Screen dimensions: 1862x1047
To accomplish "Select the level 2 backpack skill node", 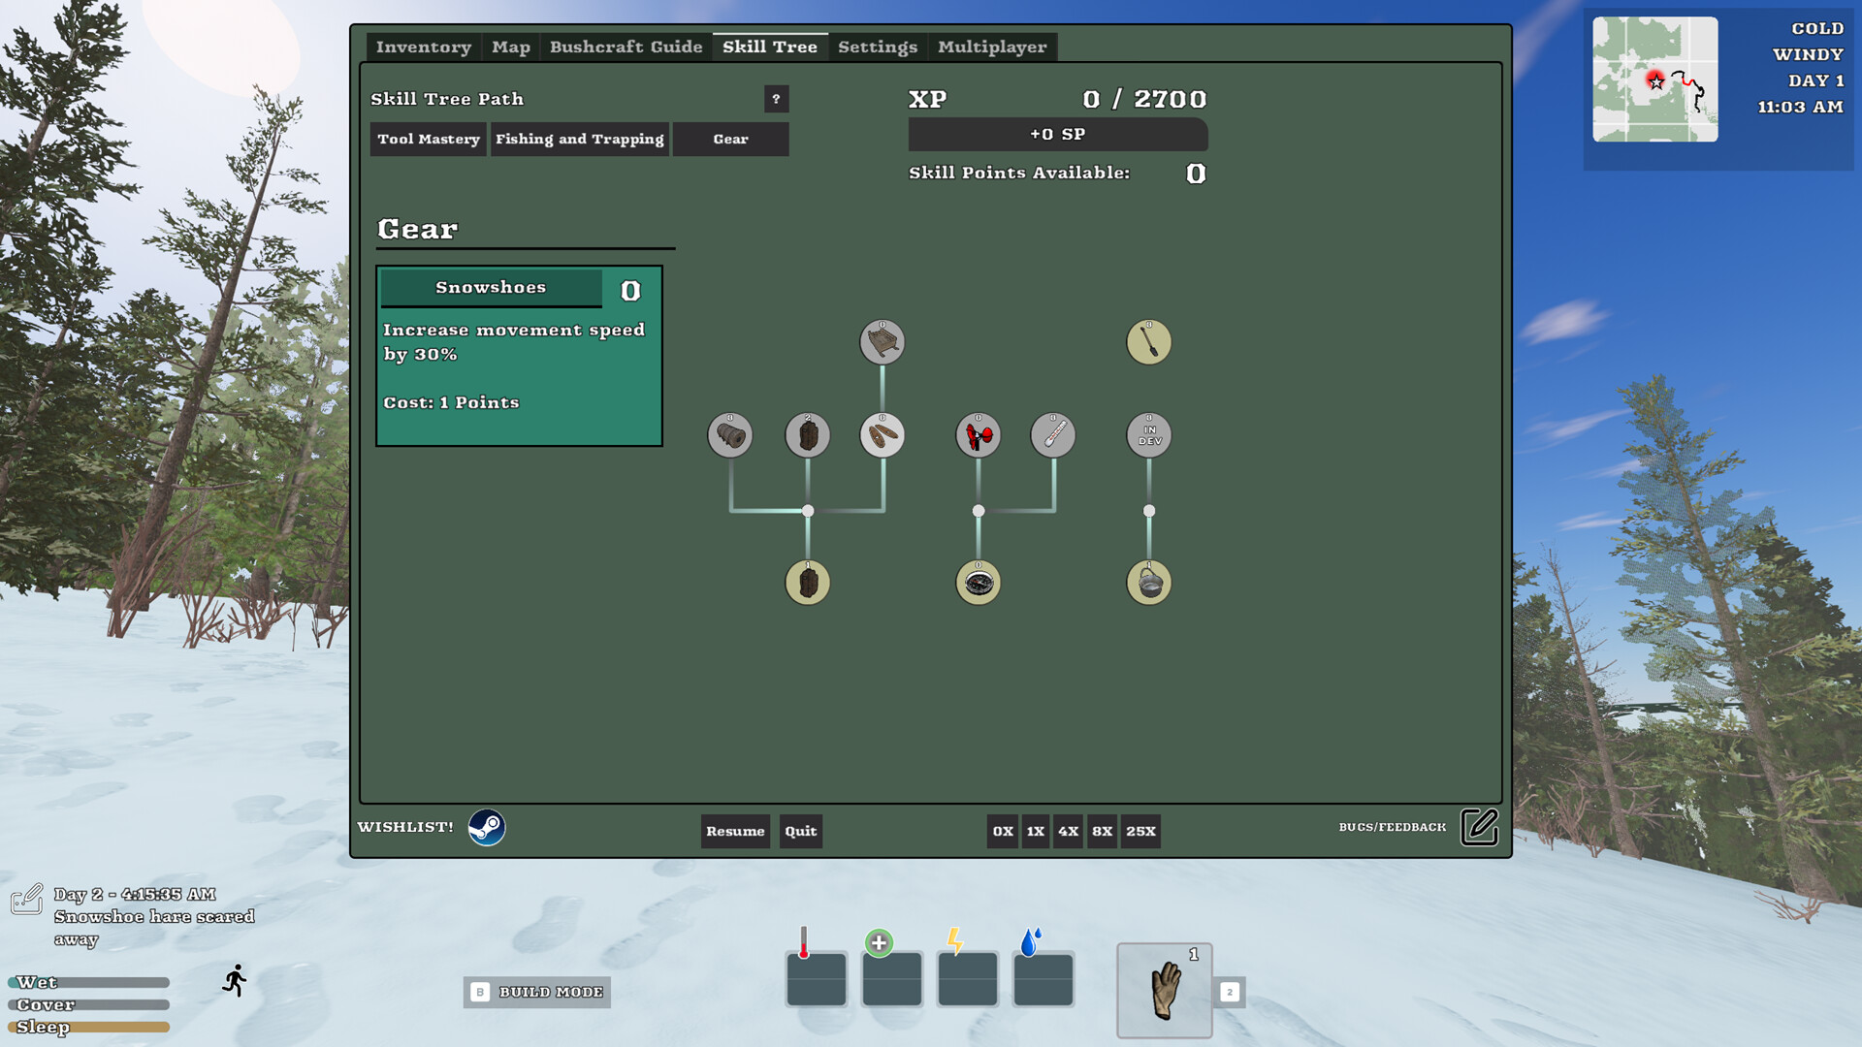I will (807, 435).
